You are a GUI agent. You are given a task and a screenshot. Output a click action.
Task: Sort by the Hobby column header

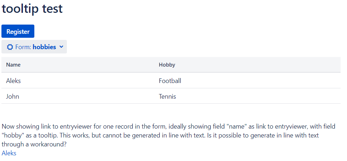[167, 65]
